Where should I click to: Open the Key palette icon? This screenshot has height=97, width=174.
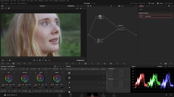(x=111, y=64)
